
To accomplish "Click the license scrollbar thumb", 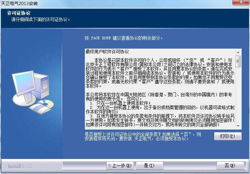I will [238, 61].
